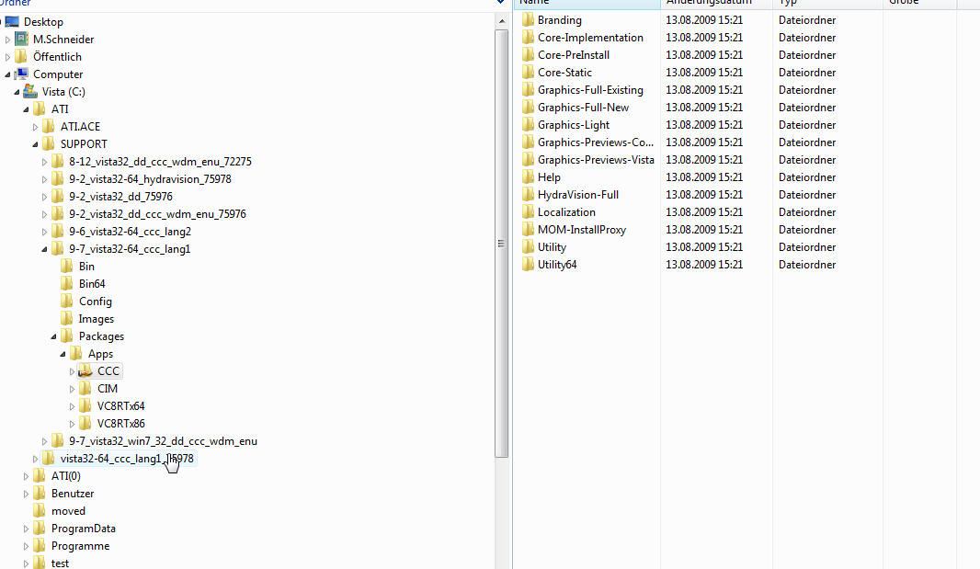Screen dimensions: 980x569
Task: Collapse the Ordner pane with chevron
Action: click(501, 3)
